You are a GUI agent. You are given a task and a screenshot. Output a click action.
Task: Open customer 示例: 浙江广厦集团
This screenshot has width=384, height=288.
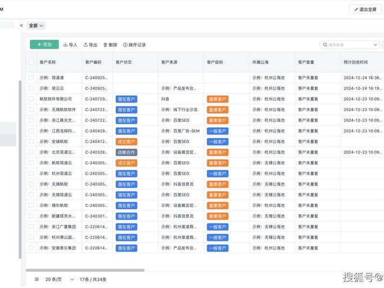point(58,227)
